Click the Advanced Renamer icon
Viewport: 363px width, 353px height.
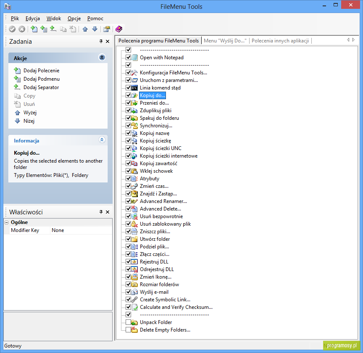point(134,201)
